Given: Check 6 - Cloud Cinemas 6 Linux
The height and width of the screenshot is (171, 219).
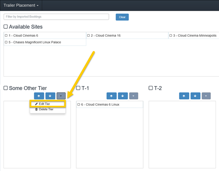Looking at the screenshot, I should pyautogui.click(x=79, y=105).
